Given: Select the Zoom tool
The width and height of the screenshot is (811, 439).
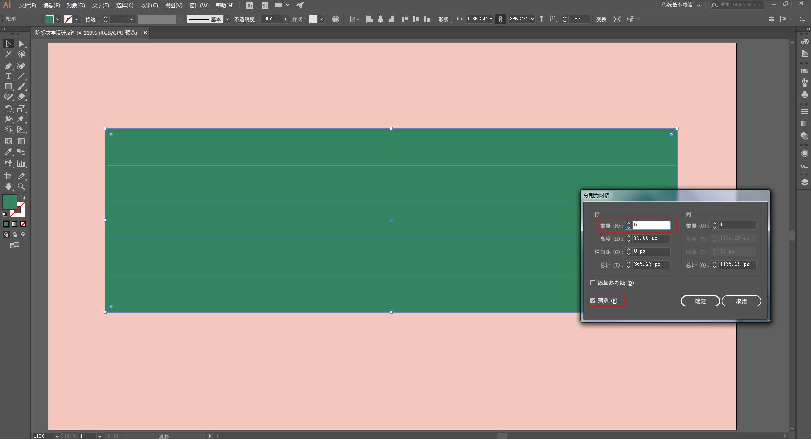Looking at the screenshot, I should coord(21,186).
